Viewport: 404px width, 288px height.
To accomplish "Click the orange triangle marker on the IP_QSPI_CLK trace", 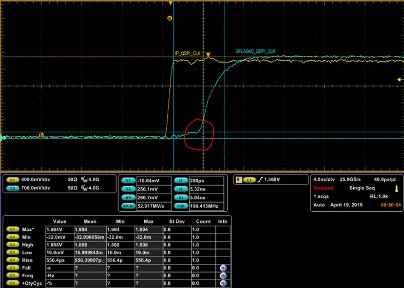I will [x=208, y=55].
